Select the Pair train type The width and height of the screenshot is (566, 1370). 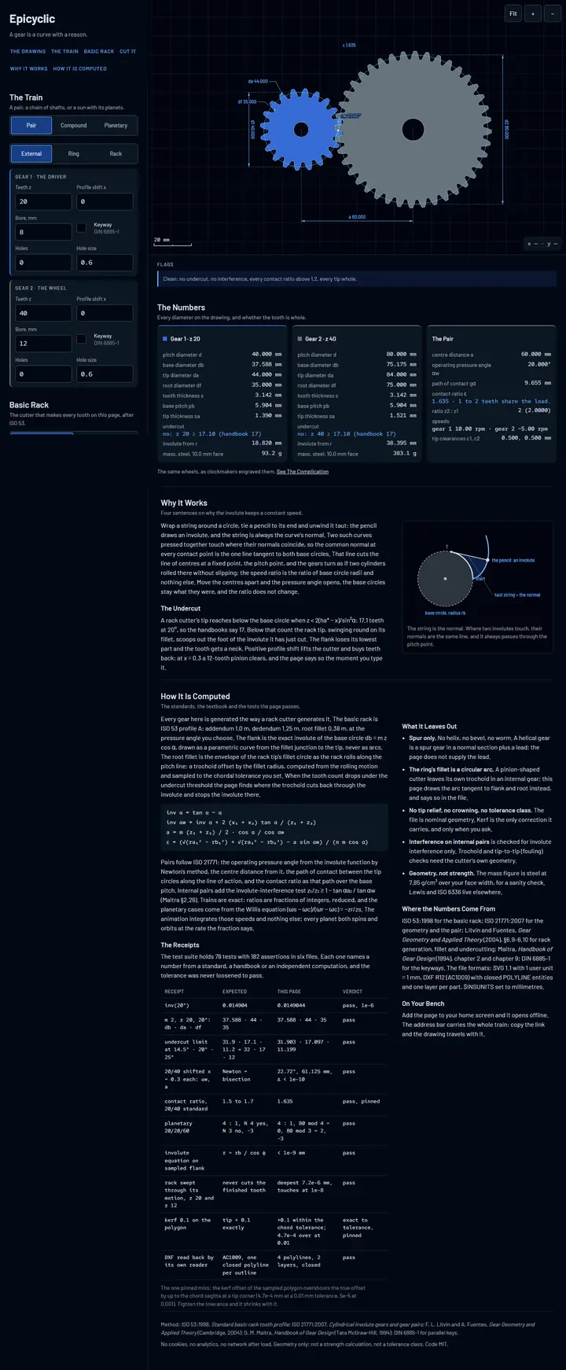coord(31,125)
